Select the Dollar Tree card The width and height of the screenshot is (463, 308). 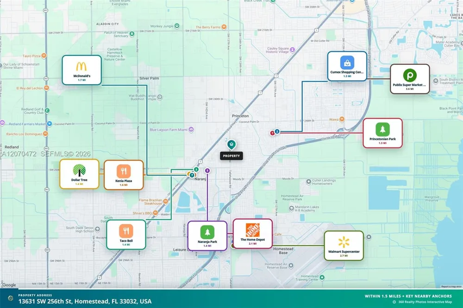(x=79, y=174)
